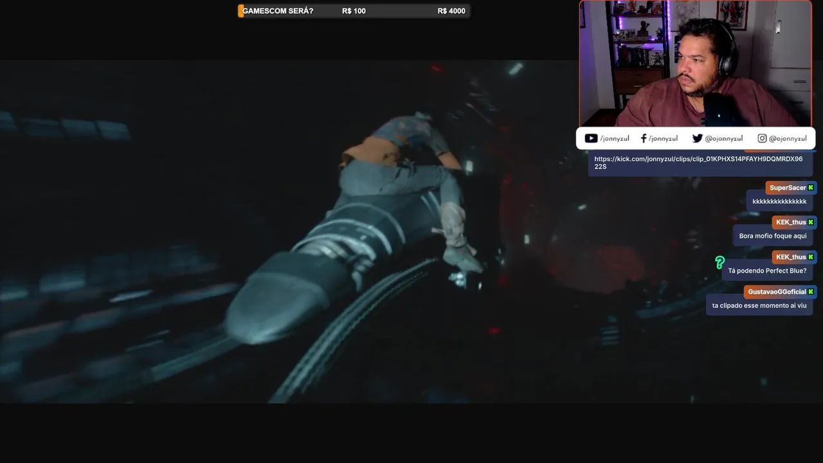Click the "kkkkkkkkkkkkkkk" chat message
This screenshot has height=463, width=823.
779,201
